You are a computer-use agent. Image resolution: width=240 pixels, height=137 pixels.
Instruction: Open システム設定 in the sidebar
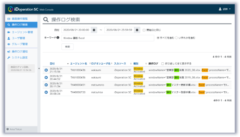pos(20,58)
